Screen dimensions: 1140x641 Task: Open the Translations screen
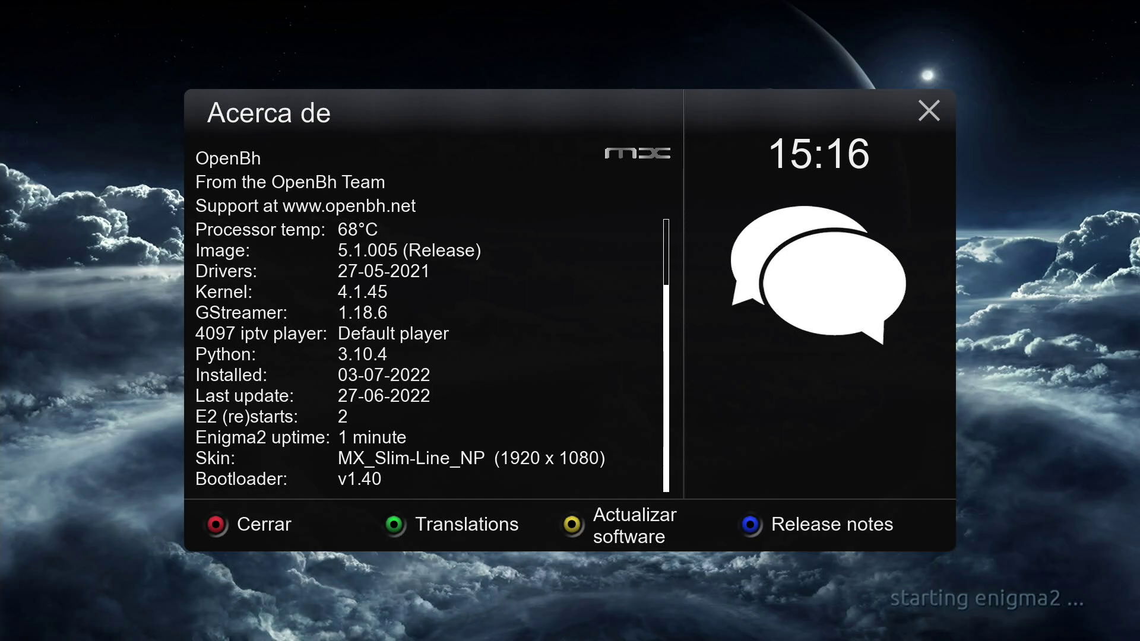(x=466, y=525)
